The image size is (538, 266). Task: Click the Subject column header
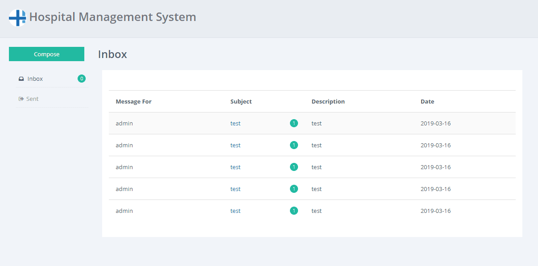(x=241, y=102)
